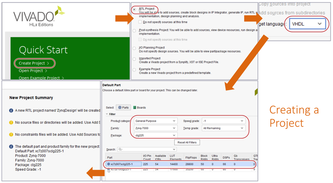Select RTL Project radio button
Screen dimensions: 333x183
coord(134,9)
